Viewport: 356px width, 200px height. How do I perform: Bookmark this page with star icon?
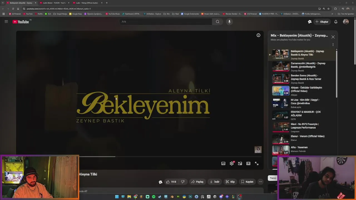pyautogui.click(x=328, y=9)
